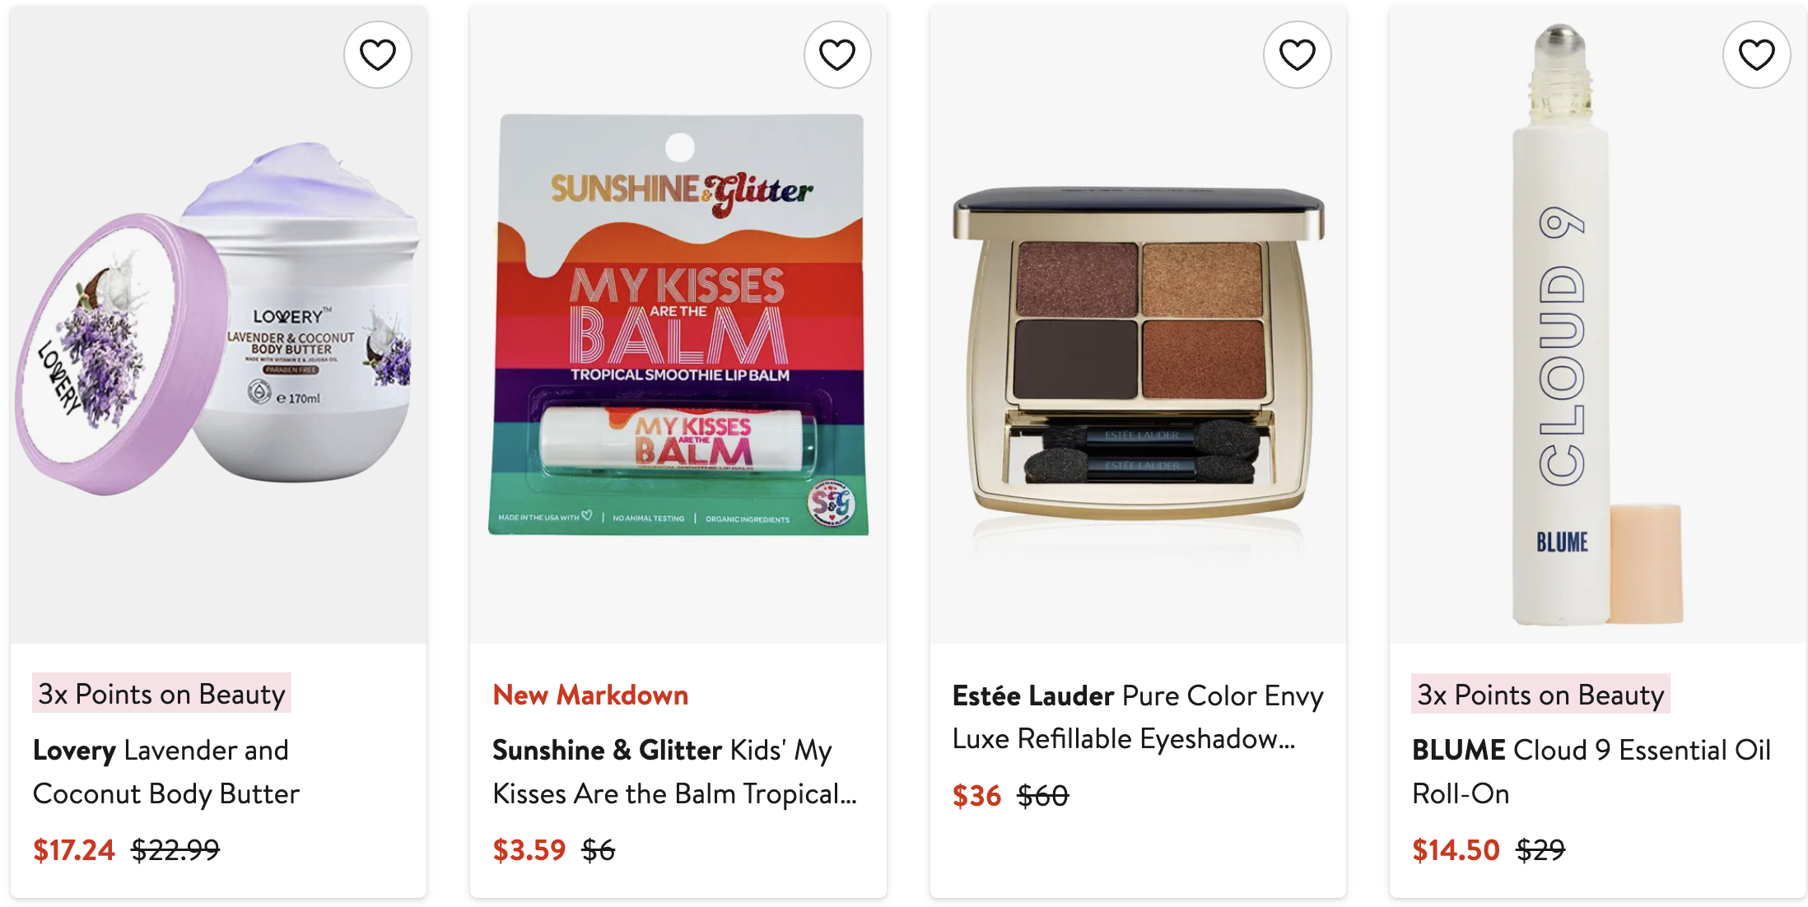The height and width of the screenshot is (907, 1808).
Task: Click the Sunshine & Glitter Kids' lip balm title
Action: point(674,771)
